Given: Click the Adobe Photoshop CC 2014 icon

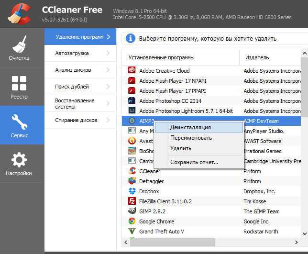Looking at the screenshot, I should tap(132, 100).
